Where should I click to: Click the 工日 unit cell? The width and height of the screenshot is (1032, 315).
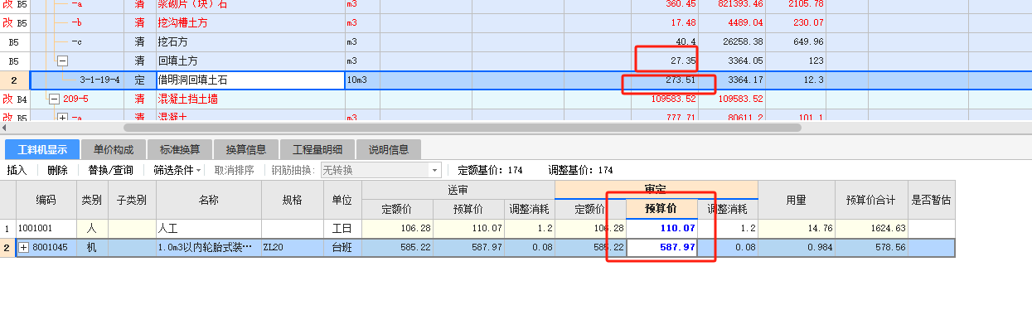(x=342, y=228)
